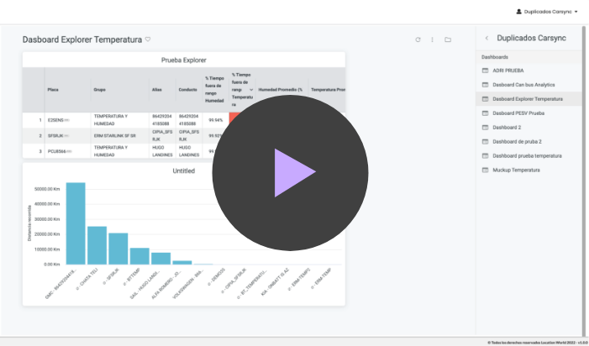This screenshot has height=346, width=589.
Task: Collapse the Duplicados Carsync side panel
Action: pyautogui.click(x=486, y=38)
